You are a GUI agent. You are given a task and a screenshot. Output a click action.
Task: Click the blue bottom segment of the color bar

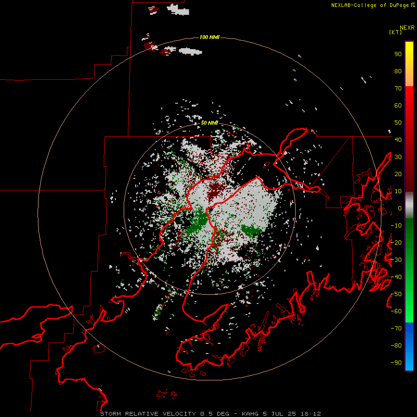pos(409,347)
